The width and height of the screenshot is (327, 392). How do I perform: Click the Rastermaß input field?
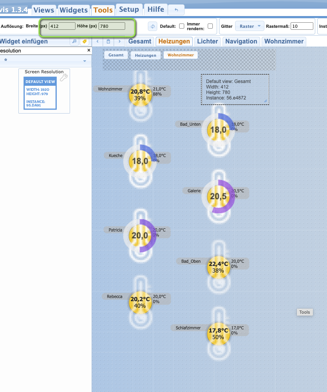coord(302,26)
